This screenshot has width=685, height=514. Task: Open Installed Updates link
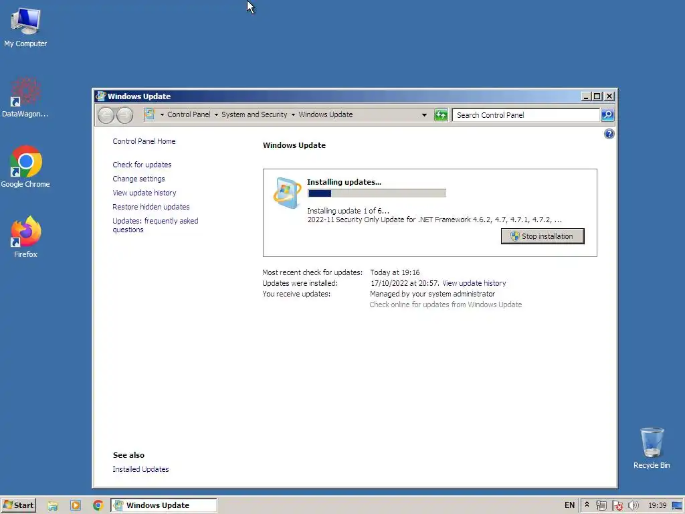(x=140, y=469)
